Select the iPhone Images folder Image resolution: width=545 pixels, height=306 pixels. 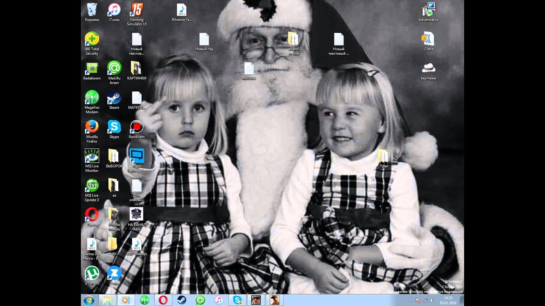tap(114, 220)
